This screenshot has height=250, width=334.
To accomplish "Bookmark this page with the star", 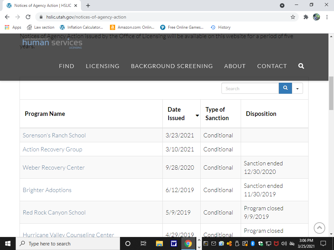I will click(293, 17).
